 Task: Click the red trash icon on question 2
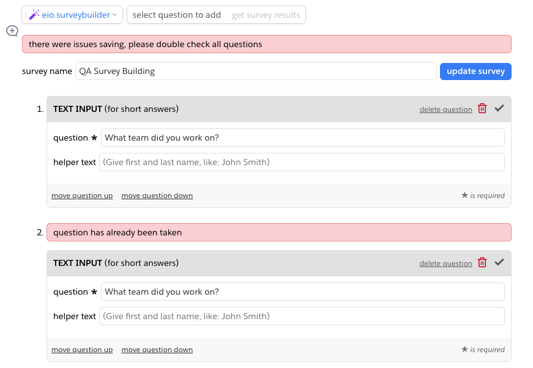[482, 263]
